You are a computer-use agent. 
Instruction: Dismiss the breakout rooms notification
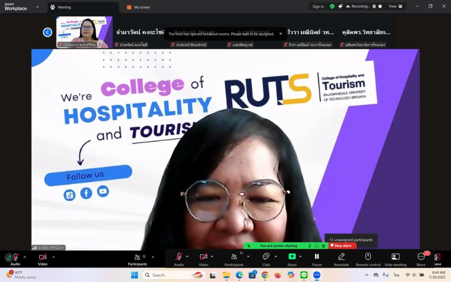pos(281,33)
